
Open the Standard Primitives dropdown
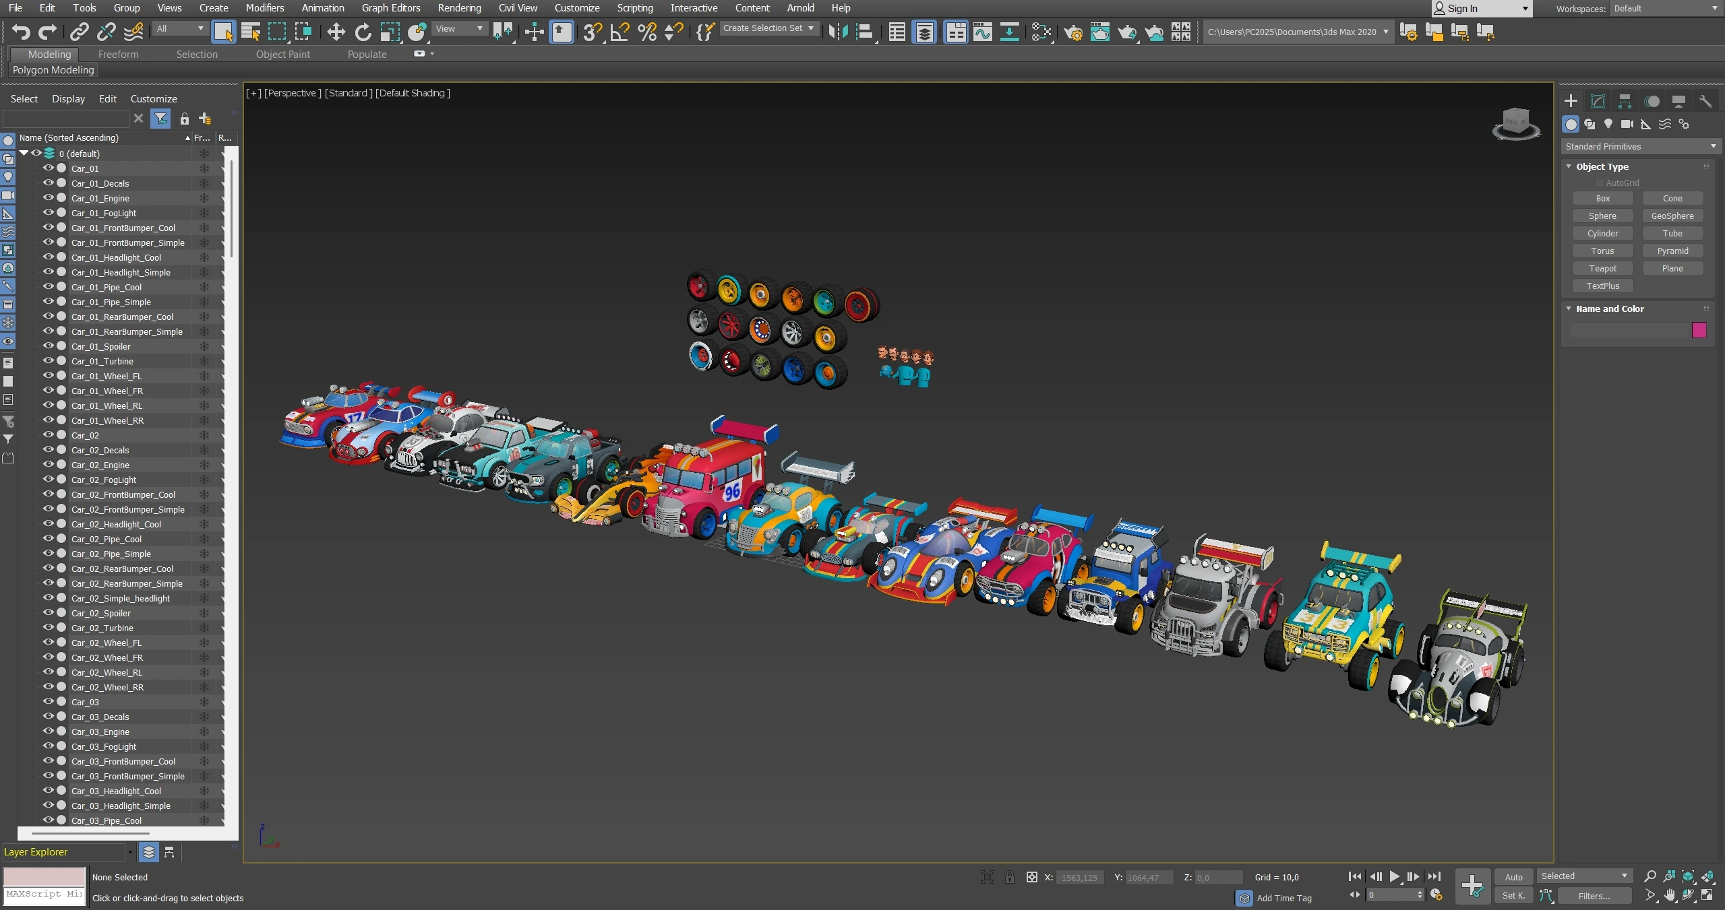pos(1639,146)
